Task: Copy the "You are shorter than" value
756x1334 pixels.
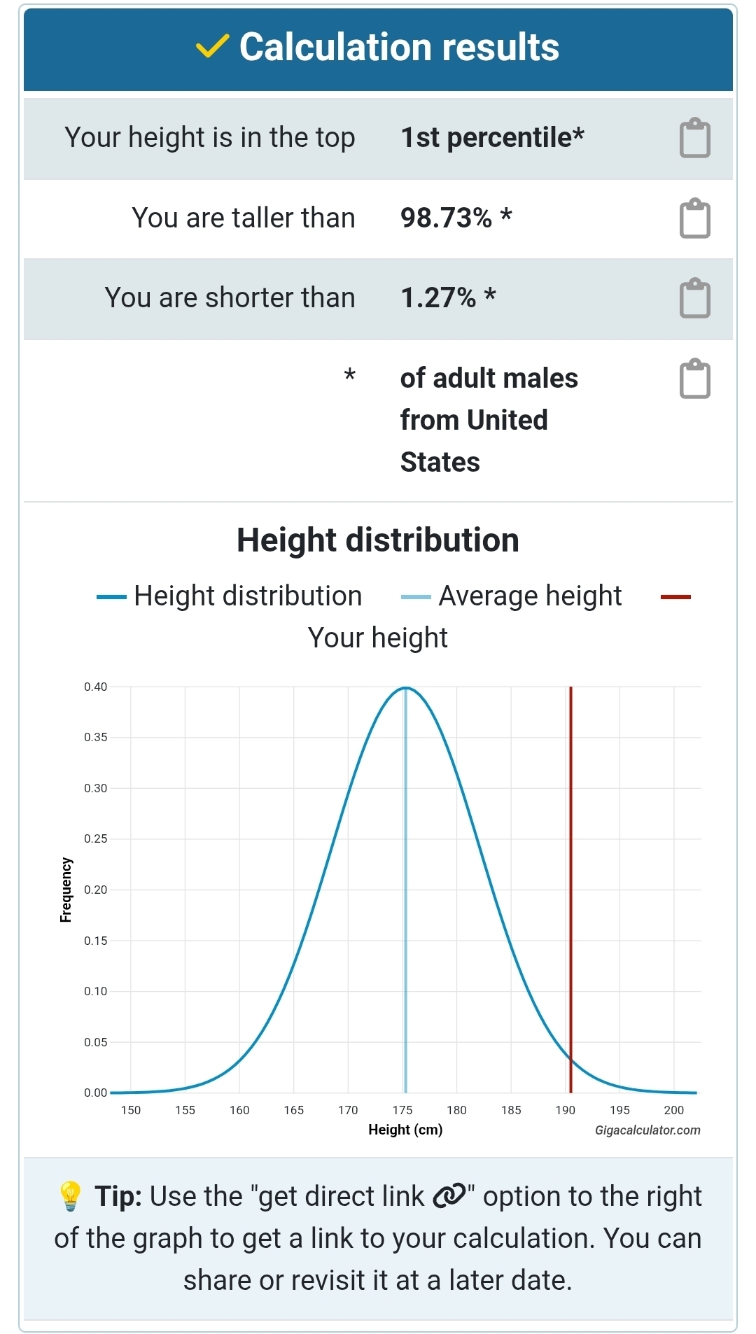Action: (694, 298)
